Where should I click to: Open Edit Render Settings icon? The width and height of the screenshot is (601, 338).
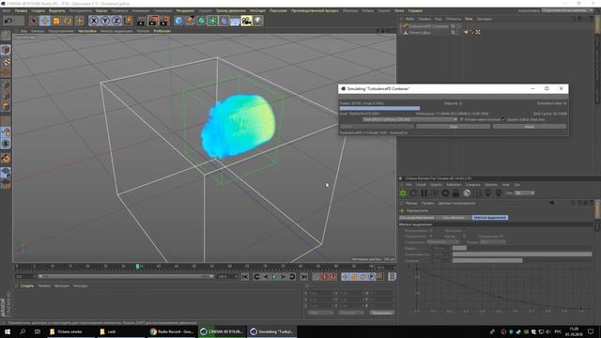coord(165,21)
